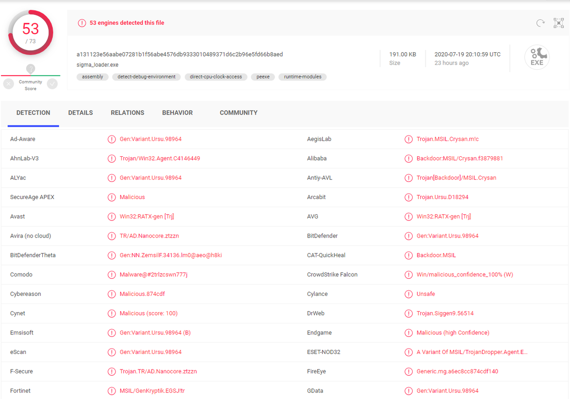Click the alert icon in Cybereason row

click(112, 294)
